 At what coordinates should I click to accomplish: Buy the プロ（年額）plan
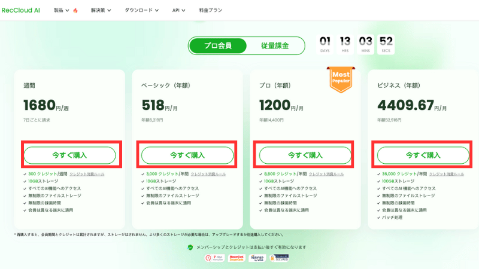pos(305,155)
